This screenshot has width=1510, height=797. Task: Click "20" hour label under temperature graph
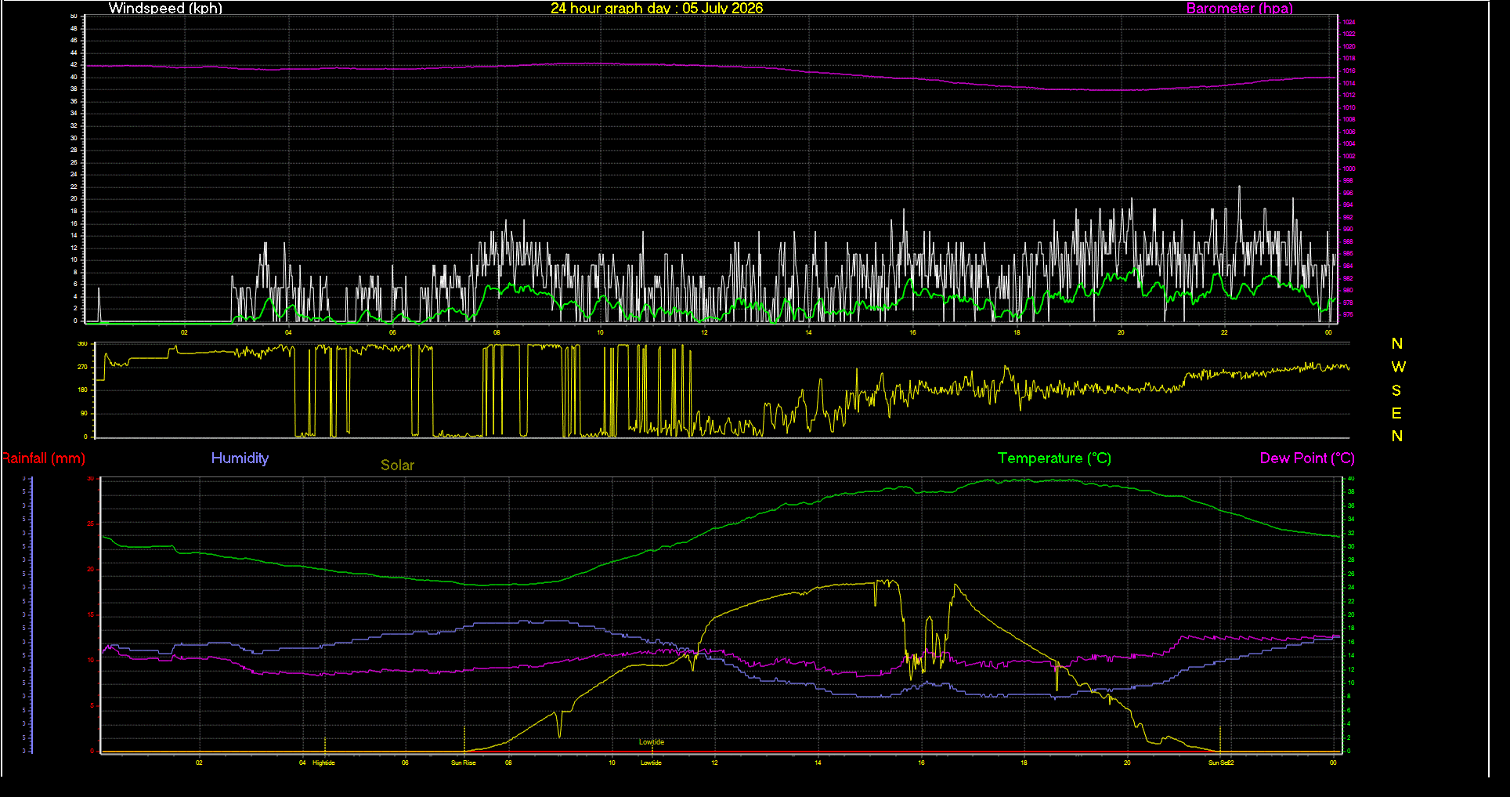coord(1127,763)
